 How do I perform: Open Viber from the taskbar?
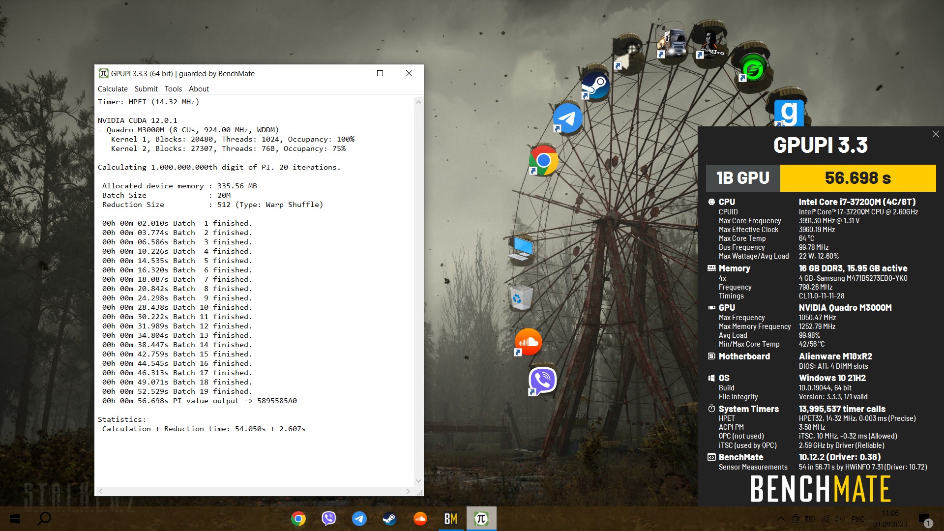point(328,519)
